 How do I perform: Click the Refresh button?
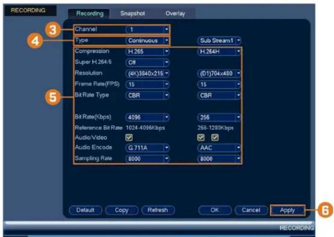(x=158, y=210)
